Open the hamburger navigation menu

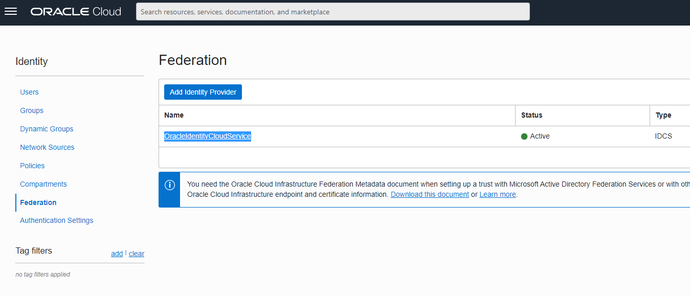click(x=11, y=12)
